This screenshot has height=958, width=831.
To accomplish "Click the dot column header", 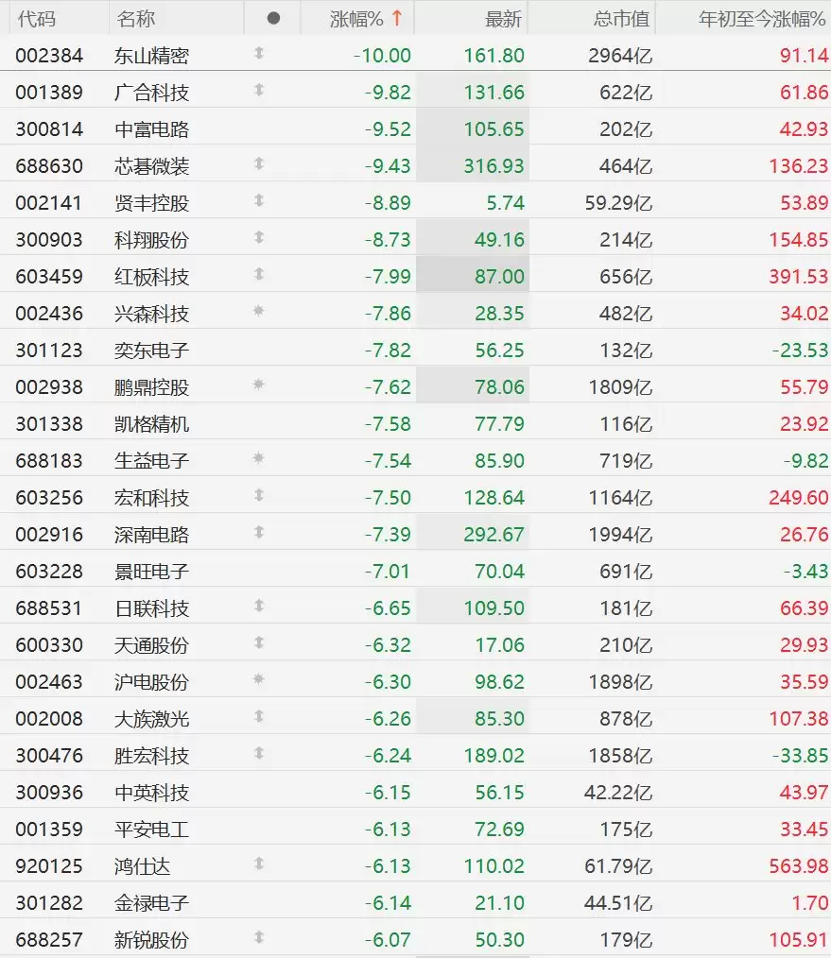I will pos(273,18).
